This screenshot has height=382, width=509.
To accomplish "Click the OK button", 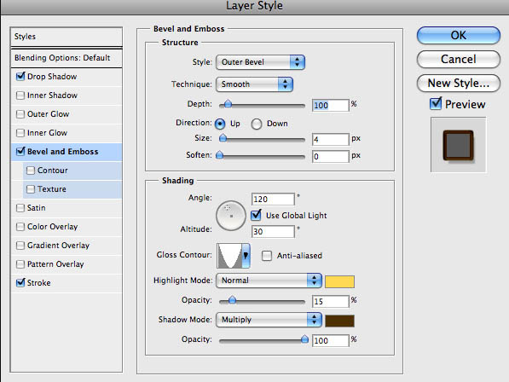I will point(459,35).
